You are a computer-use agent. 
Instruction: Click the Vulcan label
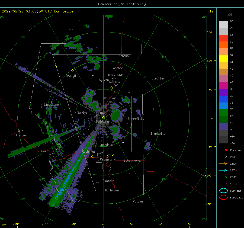(138, 201)
